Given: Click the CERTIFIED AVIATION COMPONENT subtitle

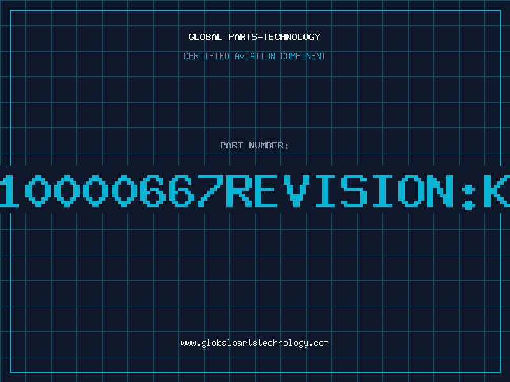Looking at the screenshot, I should (x=254, y=56).
